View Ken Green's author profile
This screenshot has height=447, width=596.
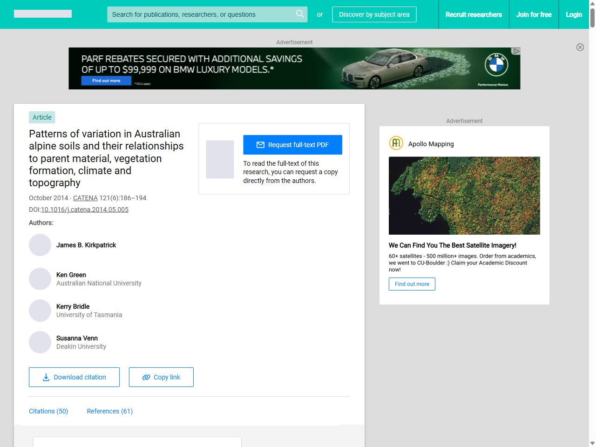point(71,275)
